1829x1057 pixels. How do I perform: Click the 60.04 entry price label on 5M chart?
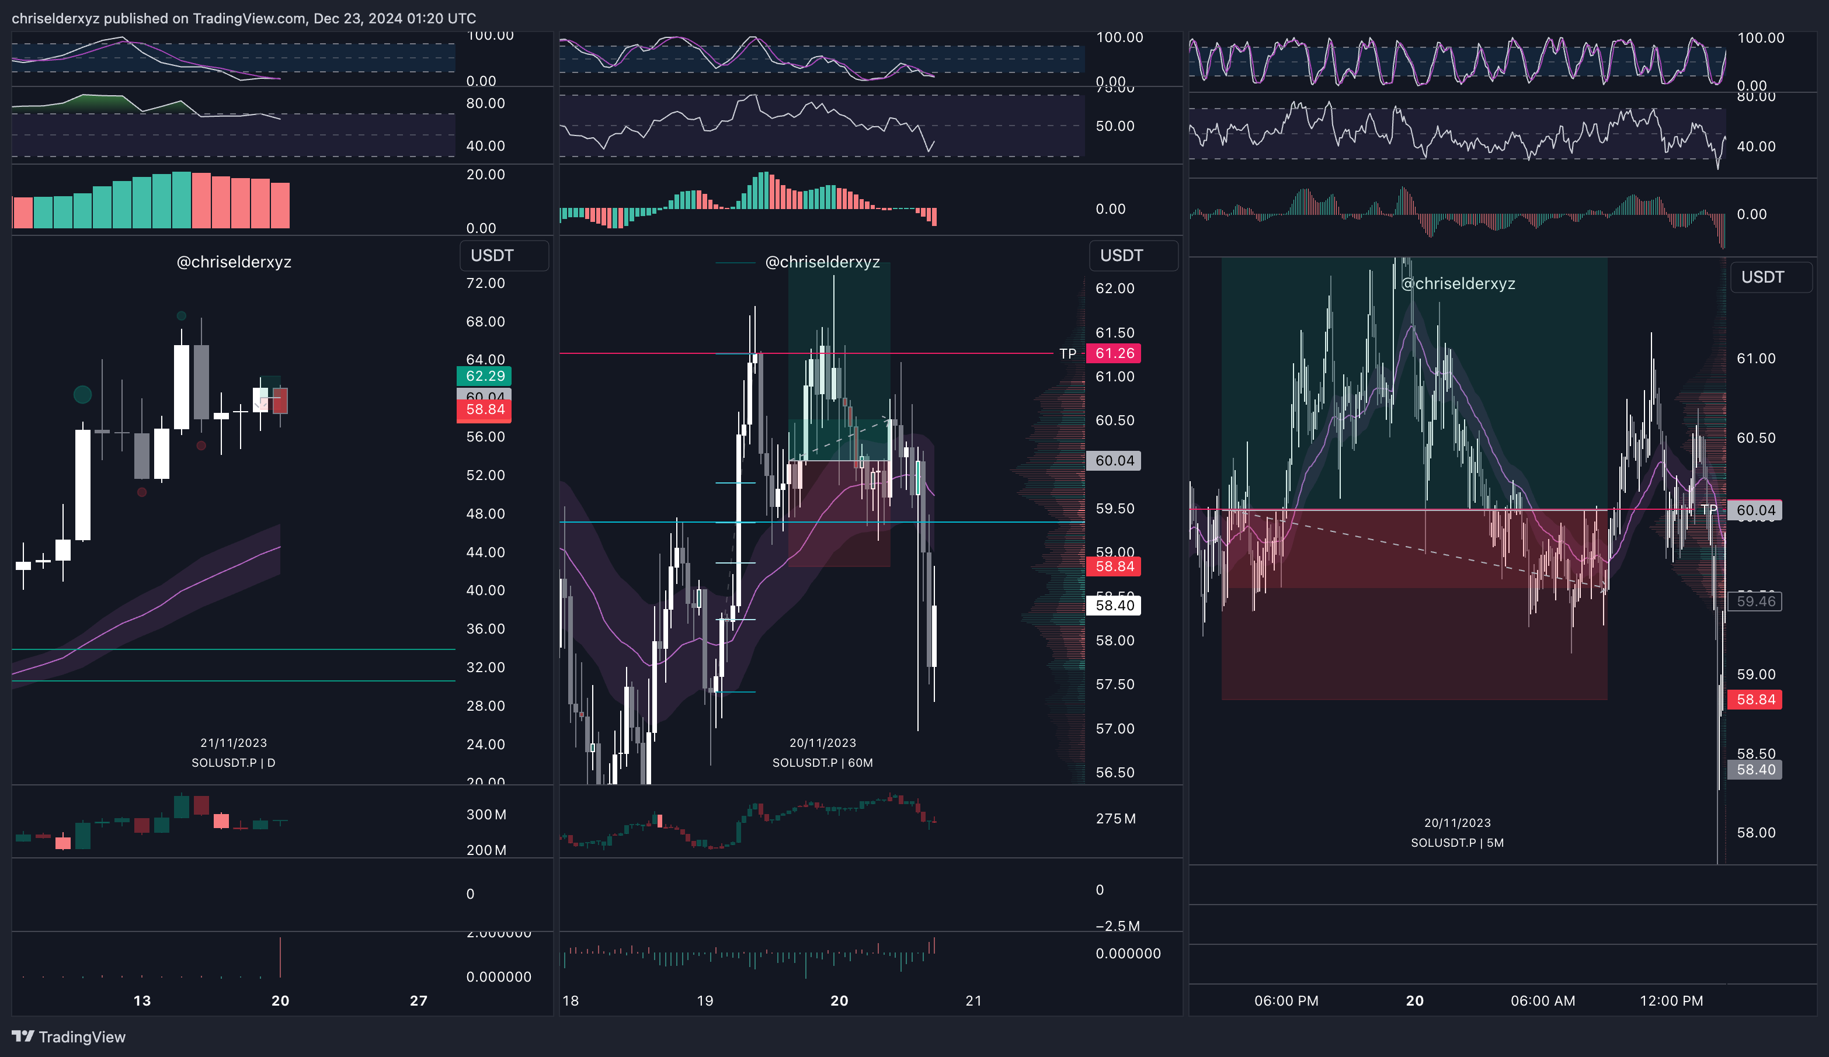pyautogui.click(x=1755, y=510)
